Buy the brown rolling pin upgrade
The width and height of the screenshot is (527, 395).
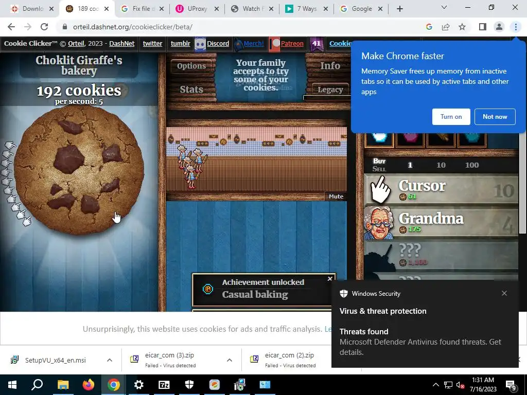pos(441,139)
